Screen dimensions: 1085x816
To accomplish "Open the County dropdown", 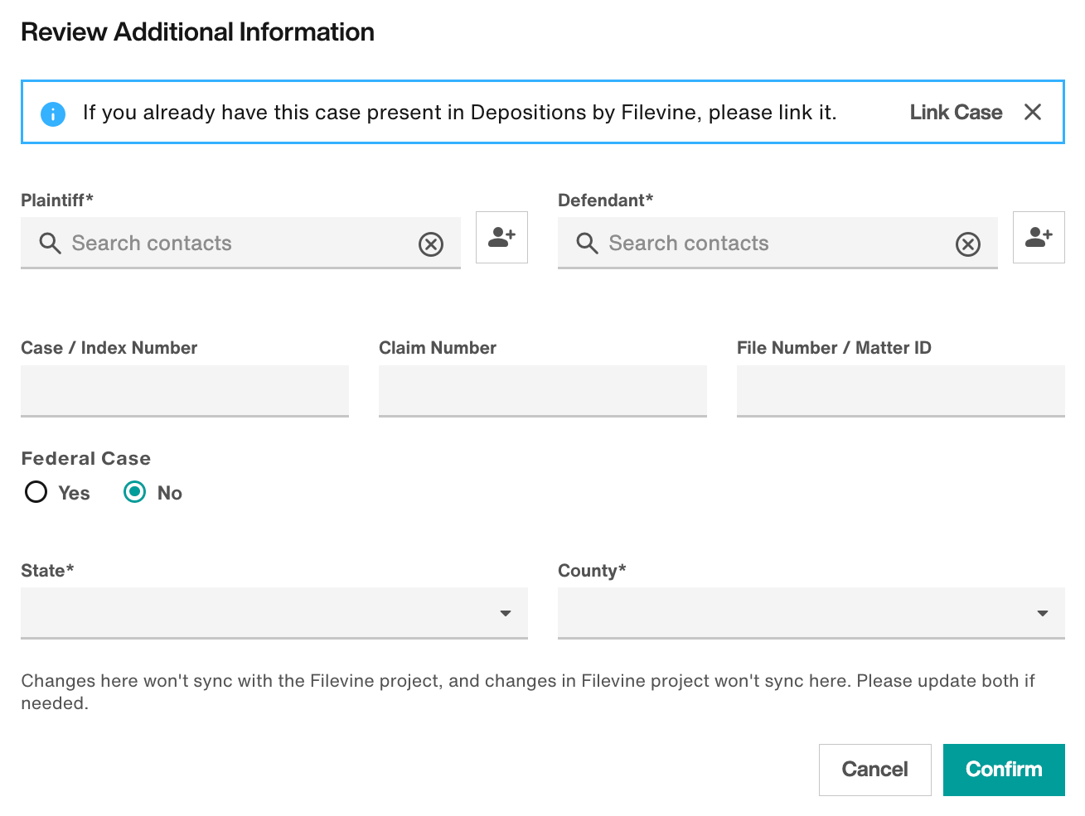I will point(811,613).
